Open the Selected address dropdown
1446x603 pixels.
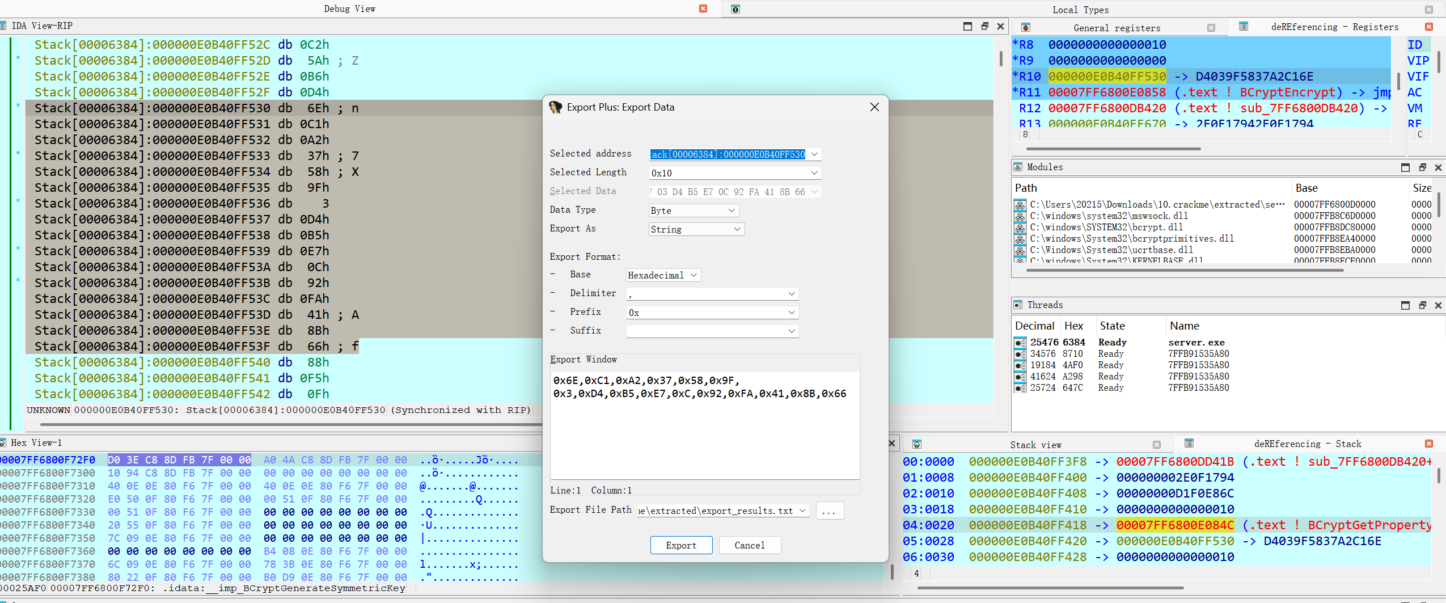tap(814, 154)
